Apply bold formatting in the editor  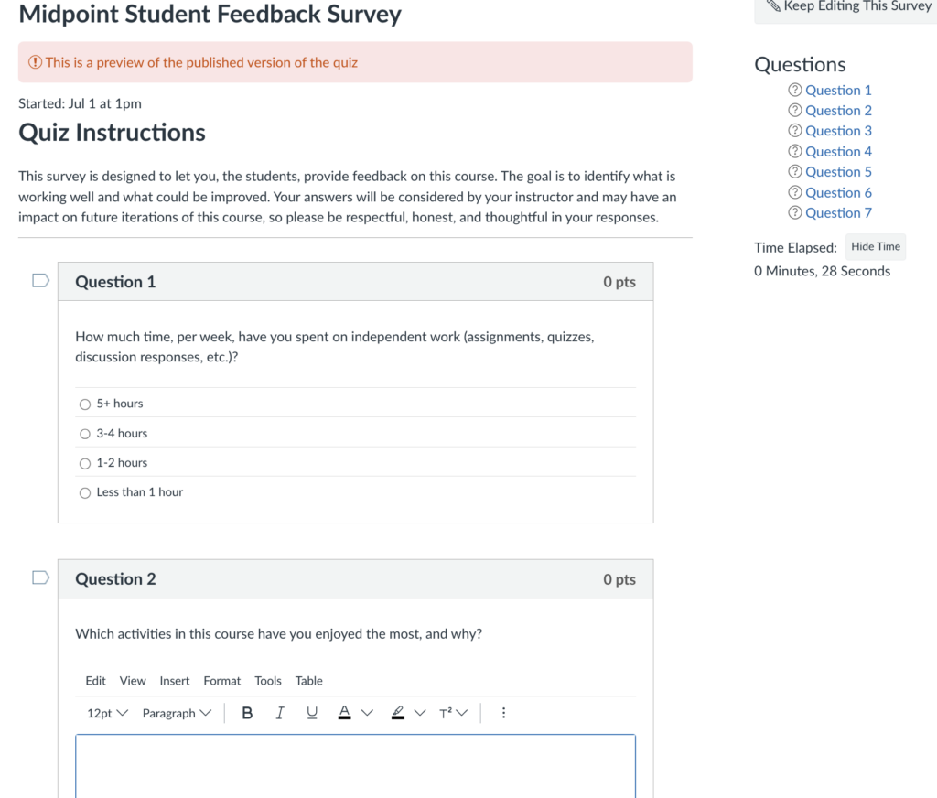click(x=247, y=713)
